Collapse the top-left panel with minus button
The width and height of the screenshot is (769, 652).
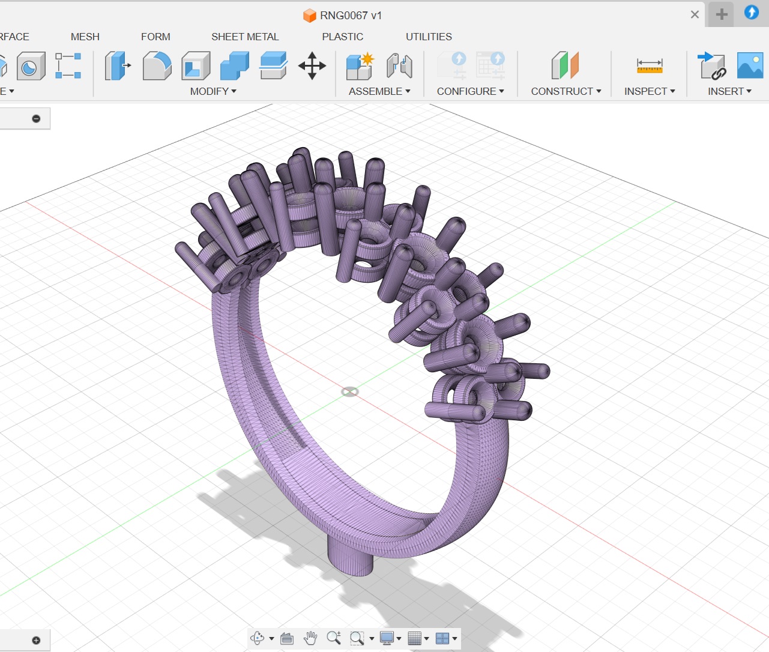click(36, 119)
